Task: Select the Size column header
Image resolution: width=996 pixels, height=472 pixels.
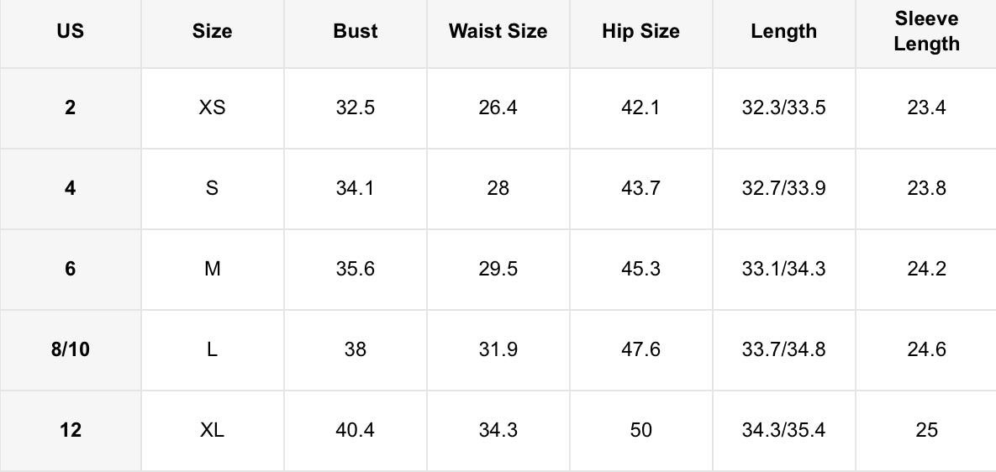Action: [212, 32]
